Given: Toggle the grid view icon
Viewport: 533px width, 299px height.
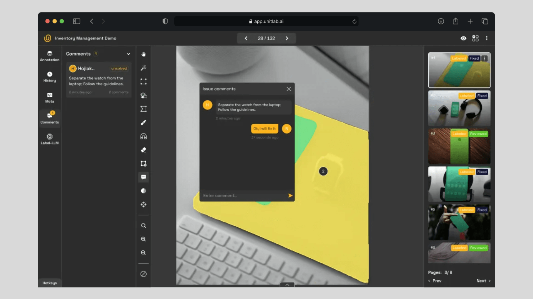Looking at the screenshot, I should [475, 38].
